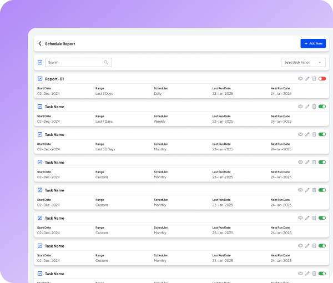Image resolution: width=333 pixels, height=283 pixels.
Task: Click the 'Last 30 Days' range value
Action: click(x=105, y=149)
